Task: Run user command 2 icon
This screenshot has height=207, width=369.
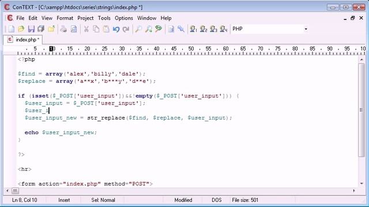Action: pyautogui.click(x=204, y=29)
